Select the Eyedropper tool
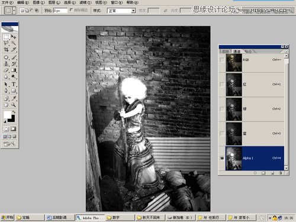This screenshot has width=296, height=222. point(14,98)
